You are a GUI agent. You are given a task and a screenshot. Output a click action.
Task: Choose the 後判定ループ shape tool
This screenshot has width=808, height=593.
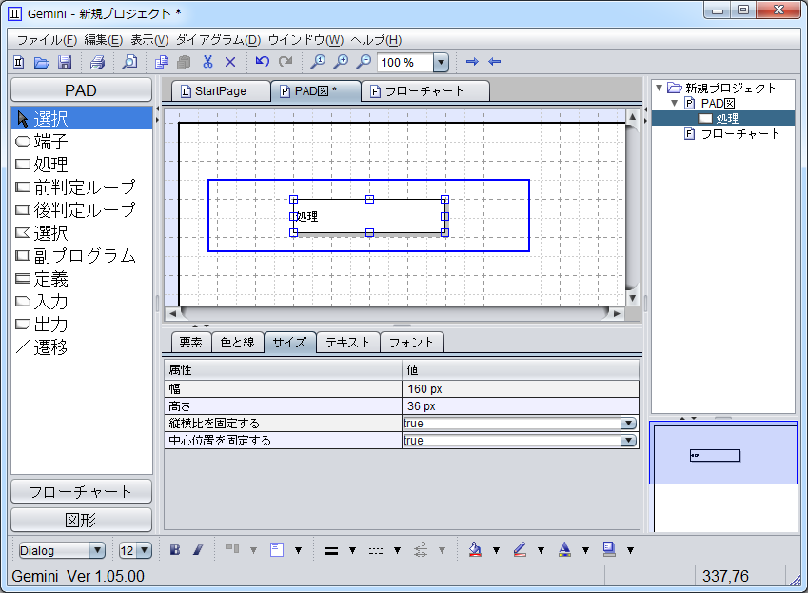pos(82,209)
